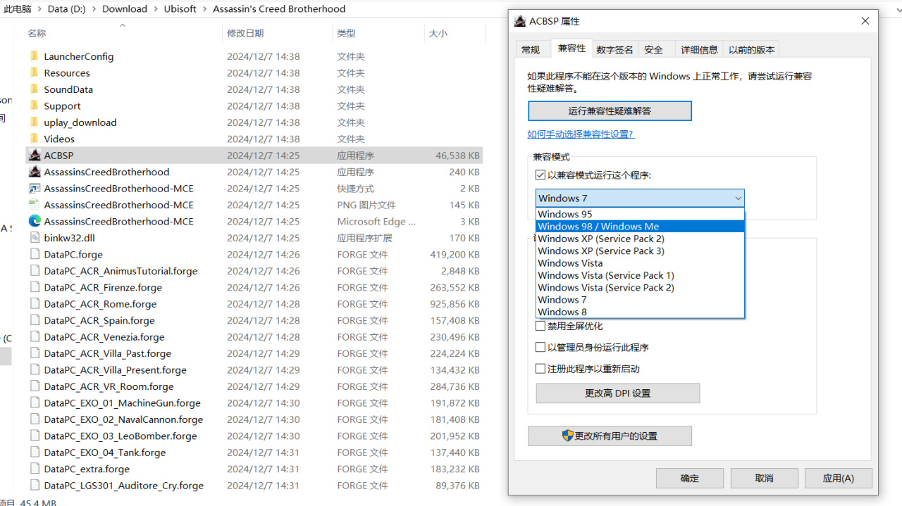Select the uplay_download folder icon
This screenshot has width=902, height=506.
point(34,122)
